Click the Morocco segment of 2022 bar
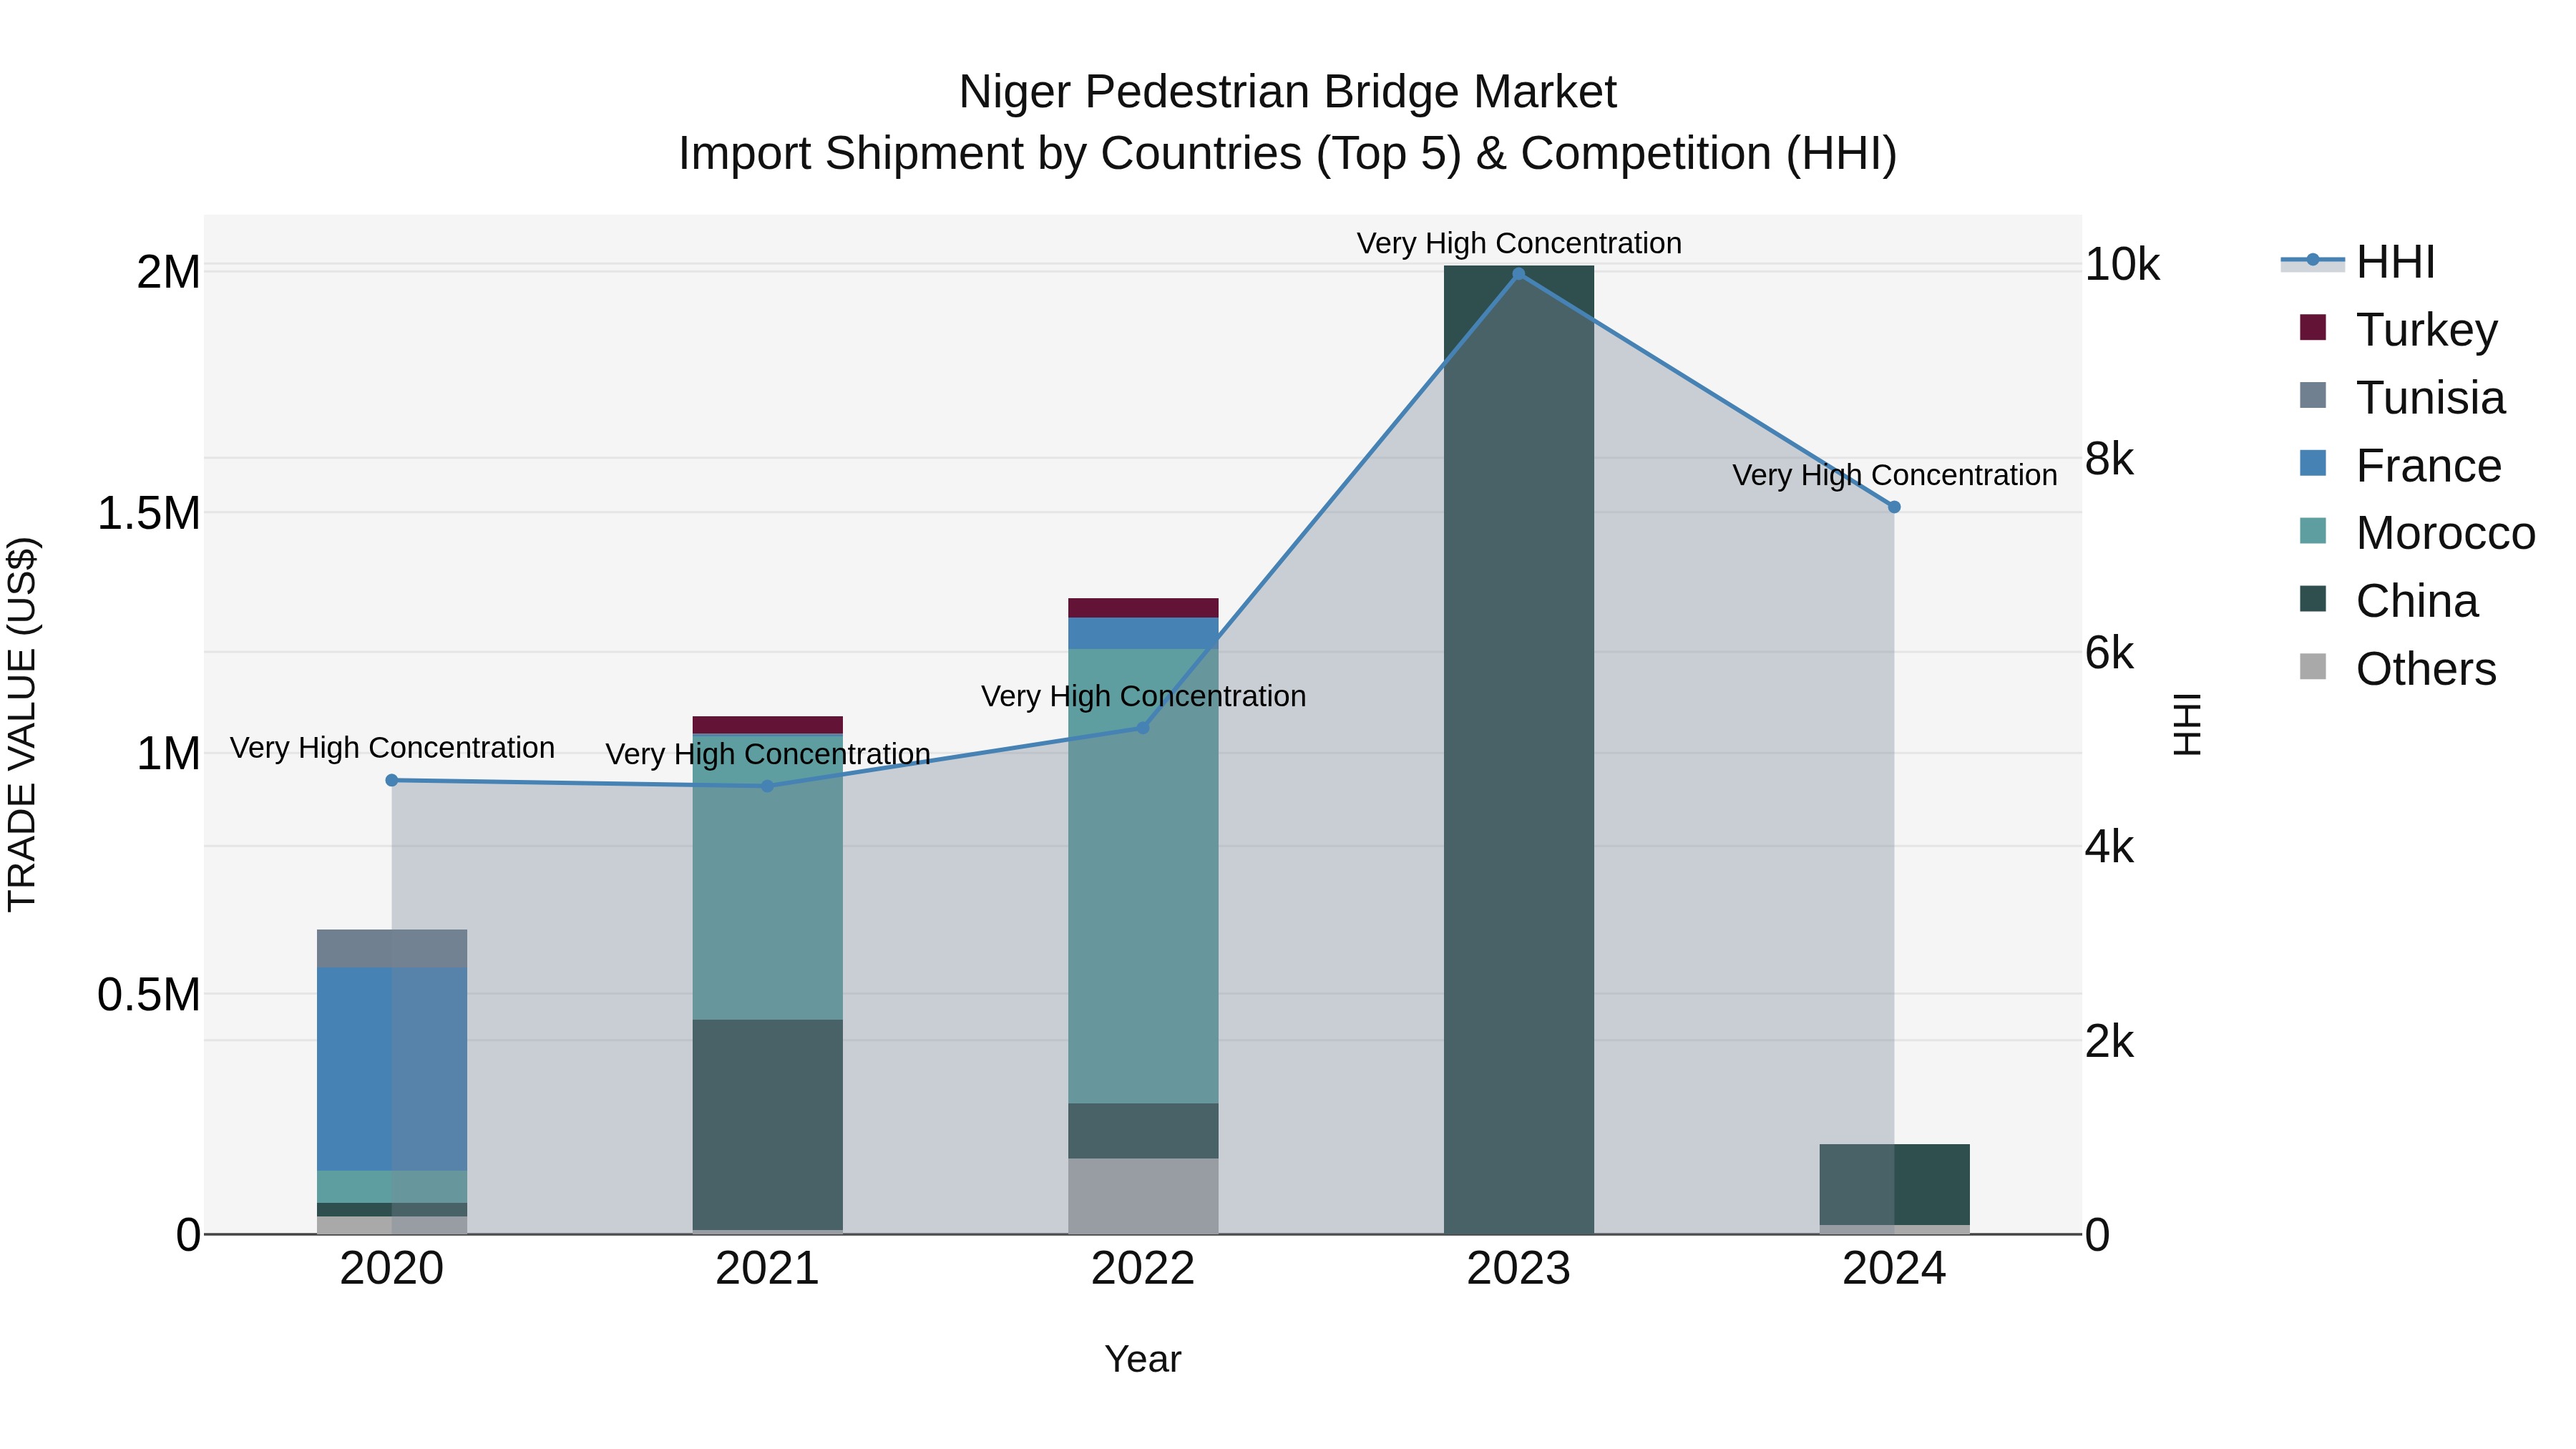The height and width of the screenshot is (1449, 2576). click(1143, 876)
